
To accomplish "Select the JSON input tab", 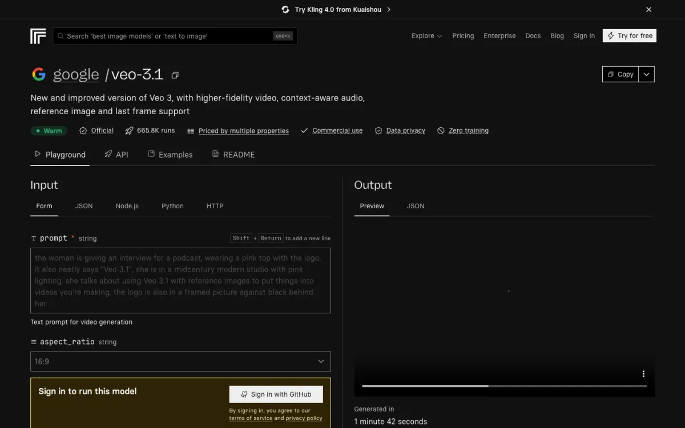I will tap(84, 206).
